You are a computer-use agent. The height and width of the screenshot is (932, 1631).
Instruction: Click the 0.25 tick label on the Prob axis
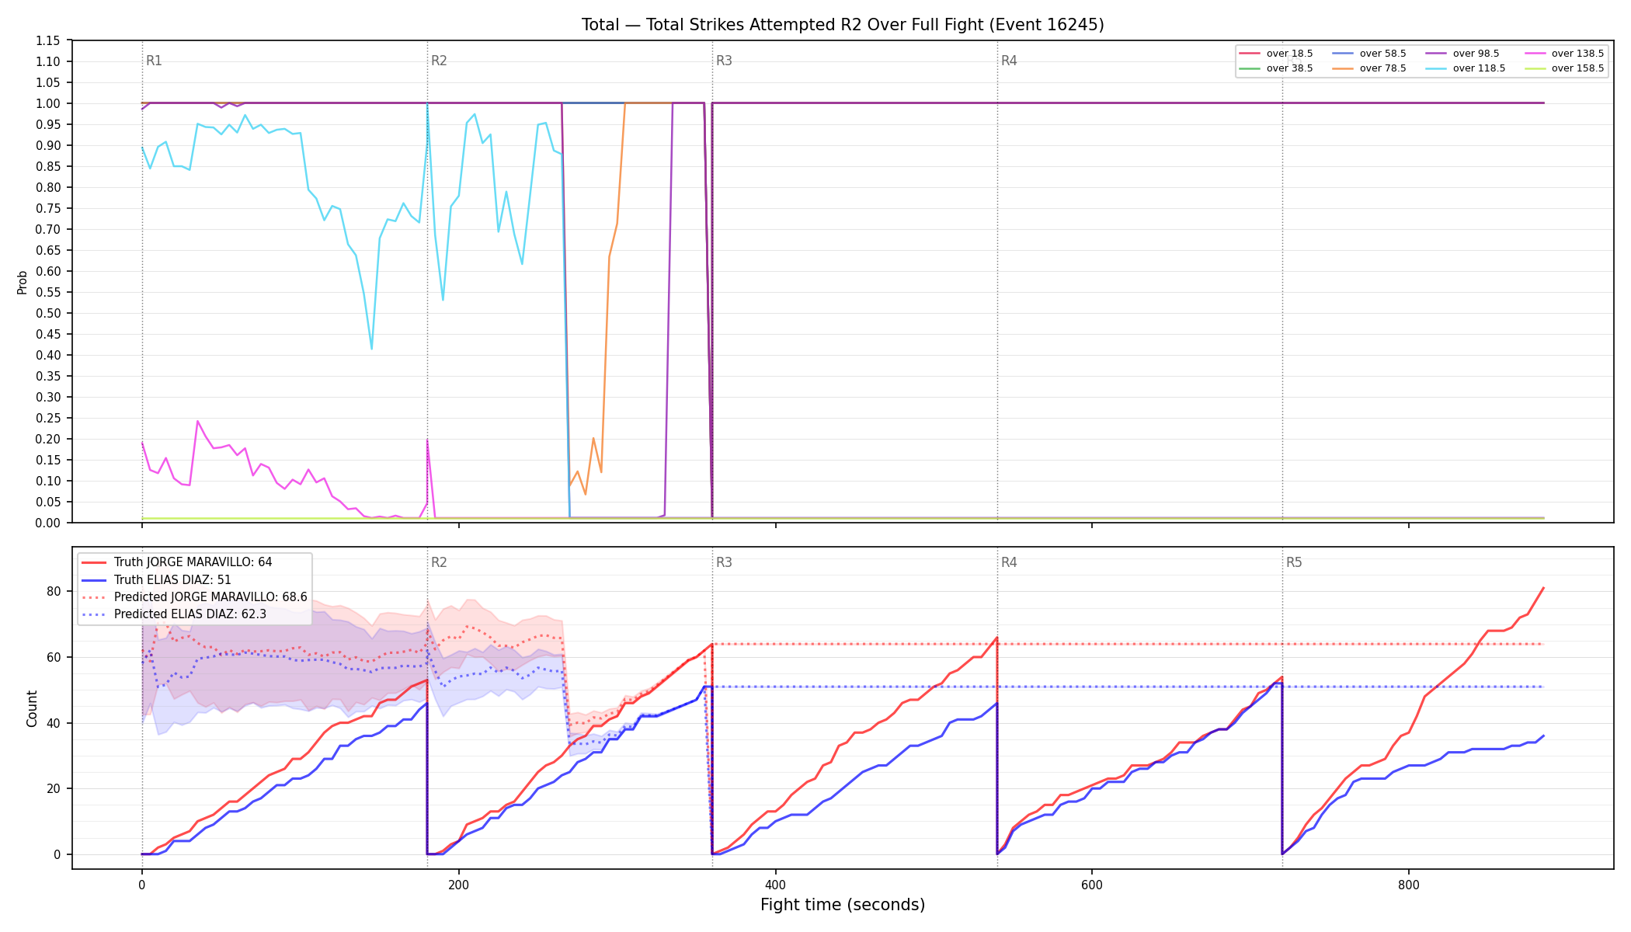pyautogui.click(x=48, y=418)
